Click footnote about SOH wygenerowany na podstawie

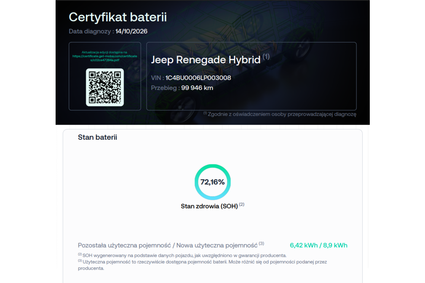tap(182, 255)
